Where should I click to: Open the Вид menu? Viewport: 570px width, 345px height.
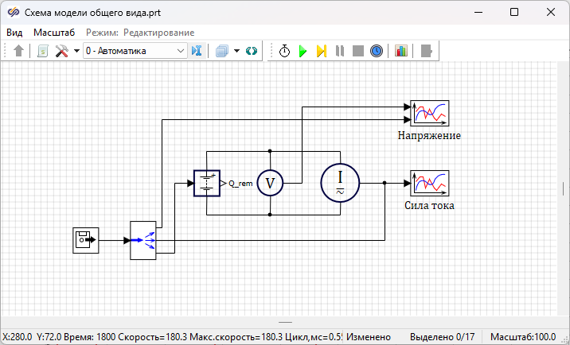tap(14, 32)
